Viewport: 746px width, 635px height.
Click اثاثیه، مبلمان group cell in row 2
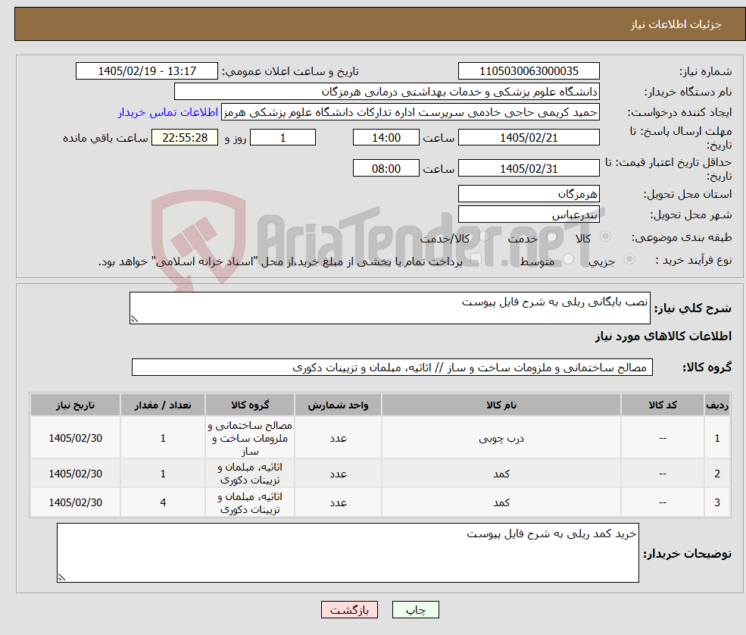coord(250,474)
